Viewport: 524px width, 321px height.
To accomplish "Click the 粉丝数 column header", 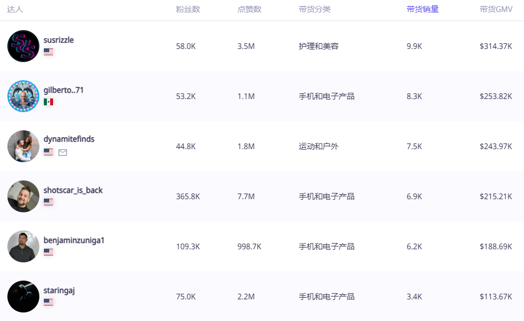I will 188,9.
